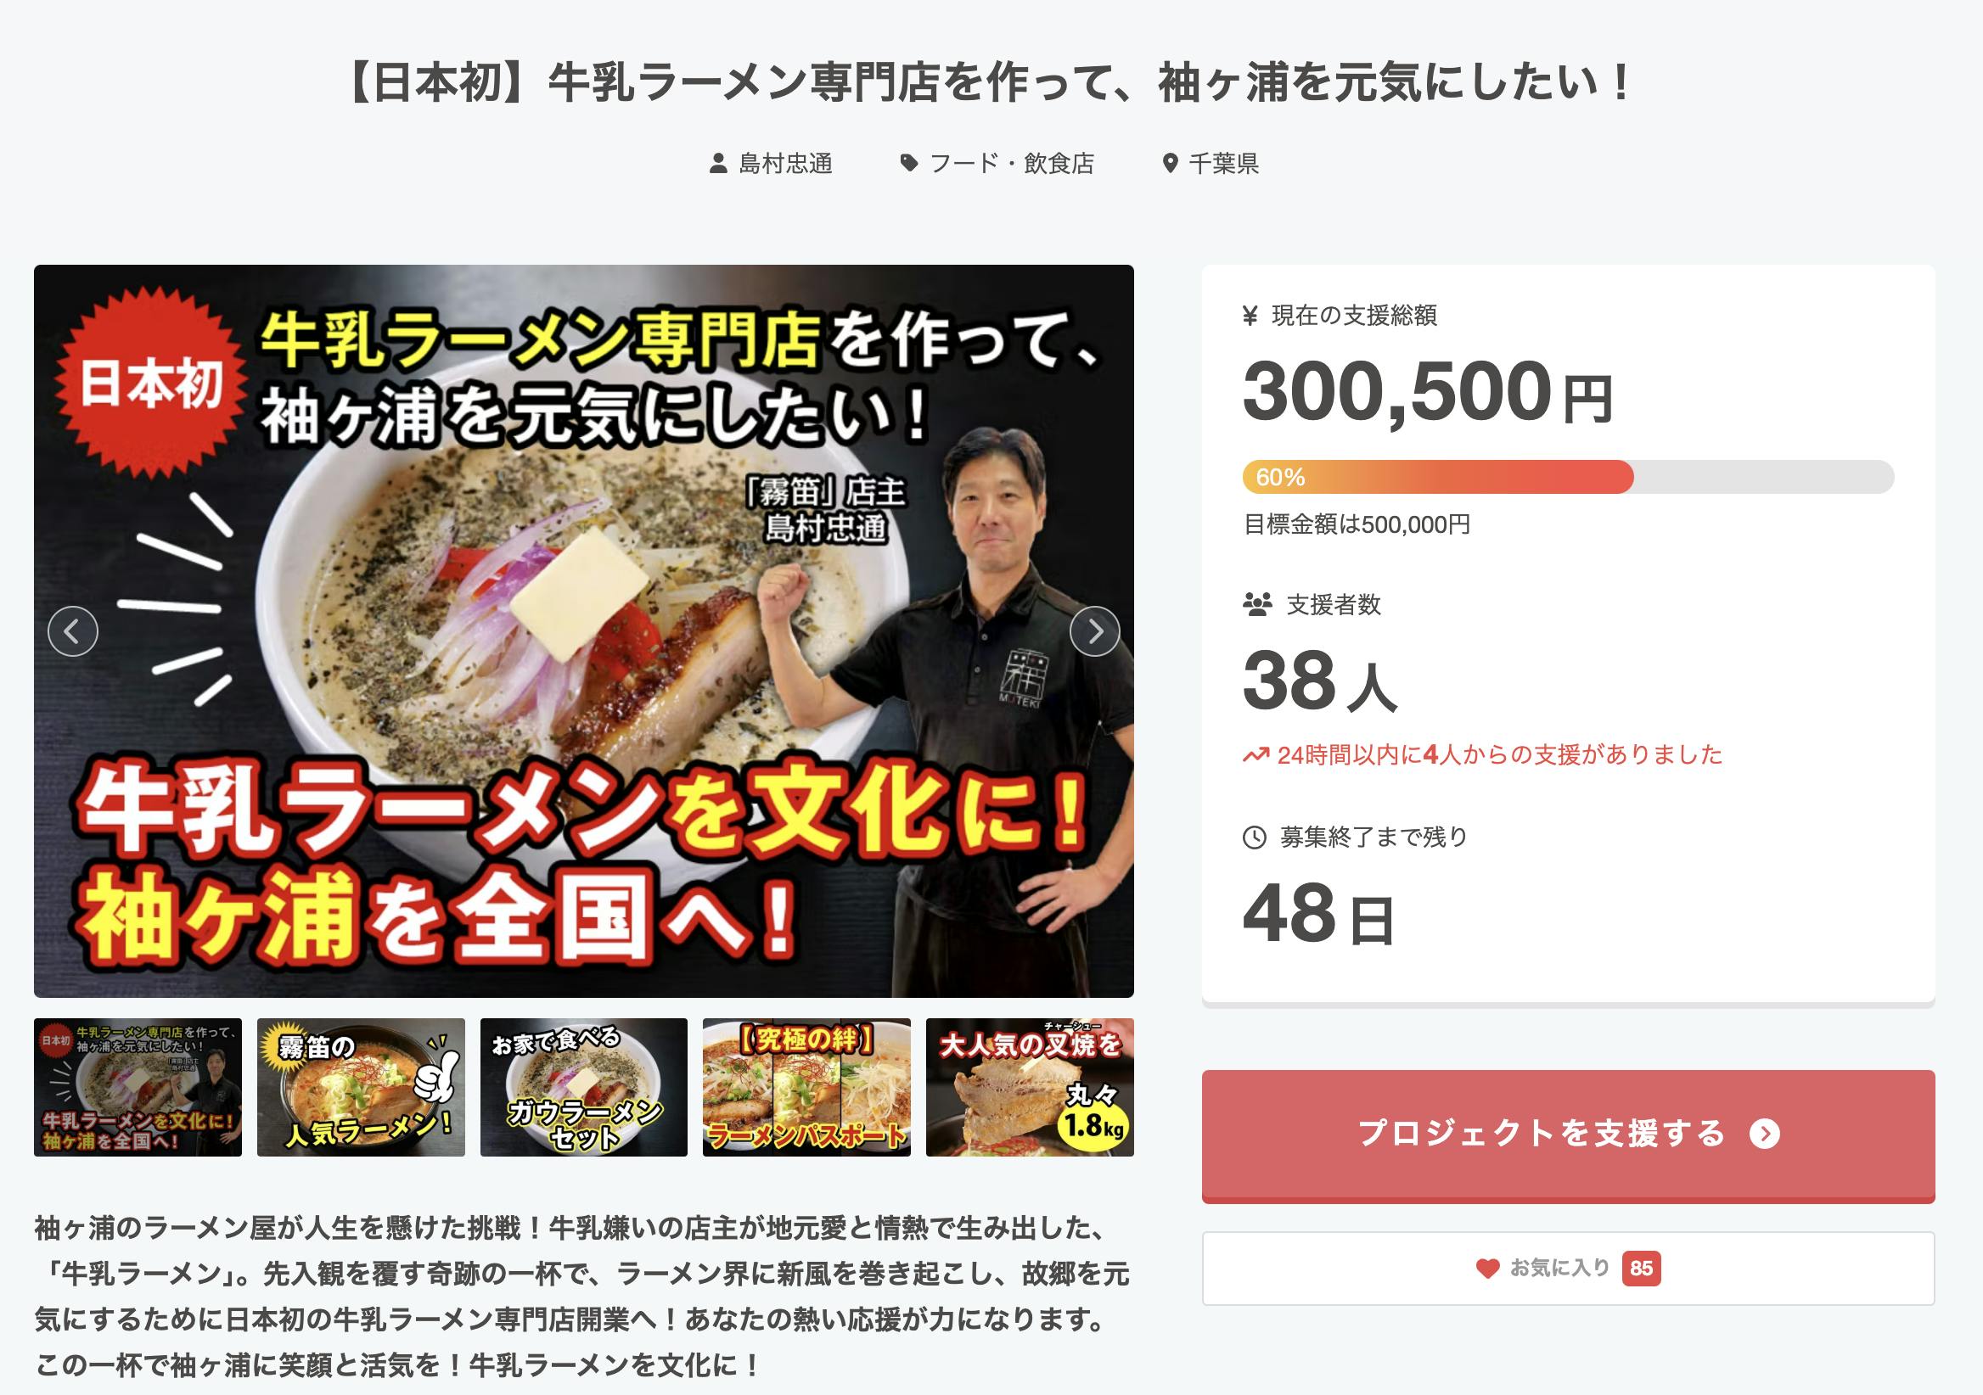Select the ガウラーメンセット thumbnail
The height and width of the screenshot is (1395, 1983).
point(584,1087)
